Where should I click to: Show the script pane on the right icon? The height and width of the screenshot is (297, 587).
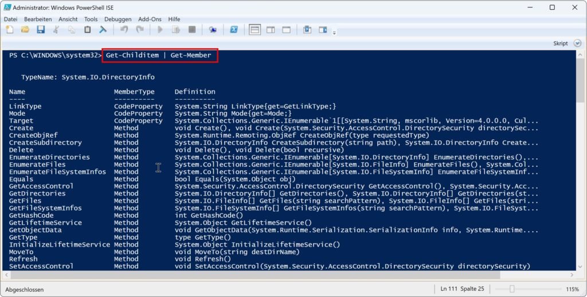point(271,30)
